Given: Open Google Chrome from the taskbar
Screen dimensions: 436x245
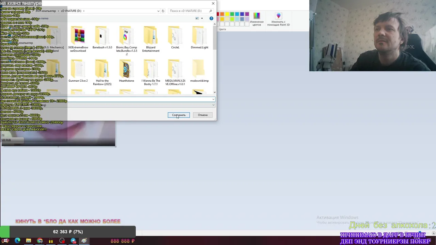Looking at the screenshot, I should [40, 241].
